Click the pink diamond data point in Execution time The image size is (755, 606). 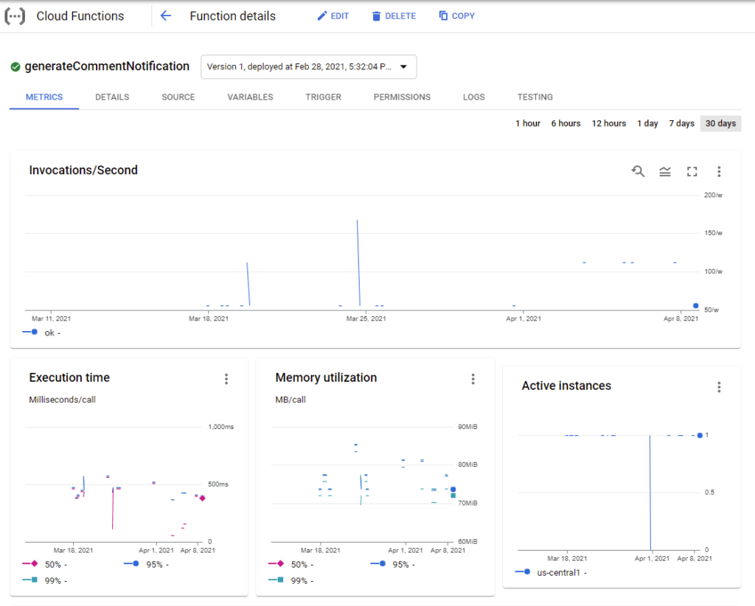[203, 498]
